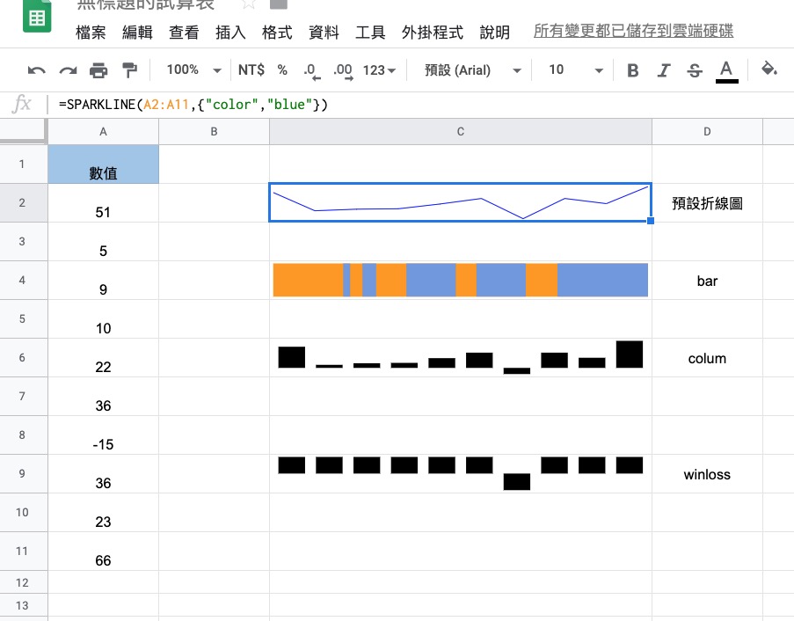This screenshot has height=621, width=794.
Task: Open the 編輯 menu
Action: pyautogui.click(x=137, y=33)
